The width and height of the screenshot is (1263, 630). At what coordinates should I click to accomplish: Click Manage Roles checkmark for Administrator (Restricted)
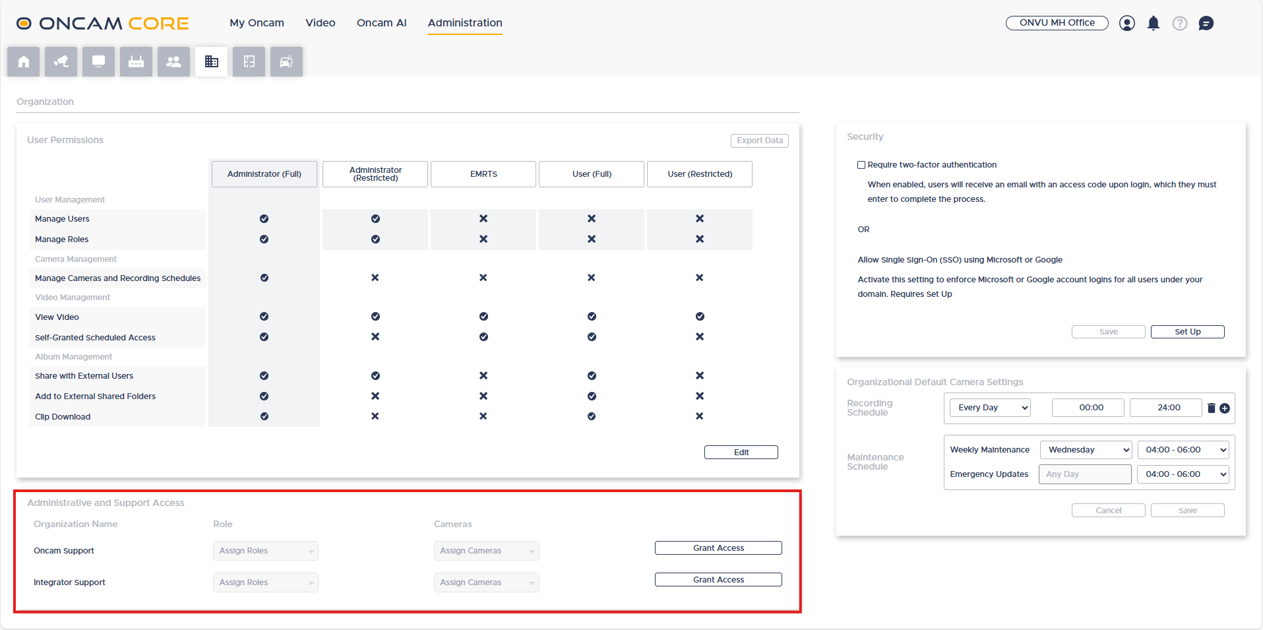(375, 239)
